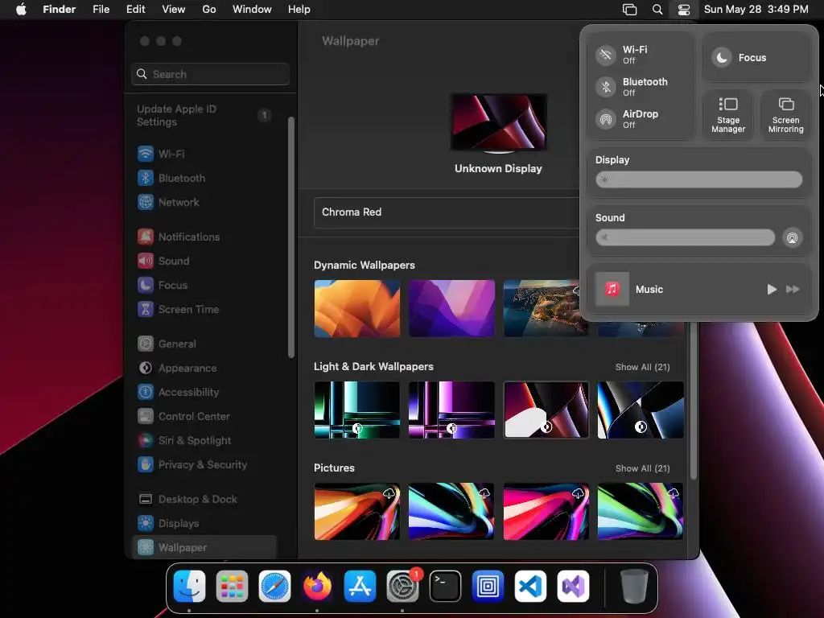This screenshot has height=618, width=824.
Task: Show all Light & Dark Wallpapers
Action: pos(642,367)
